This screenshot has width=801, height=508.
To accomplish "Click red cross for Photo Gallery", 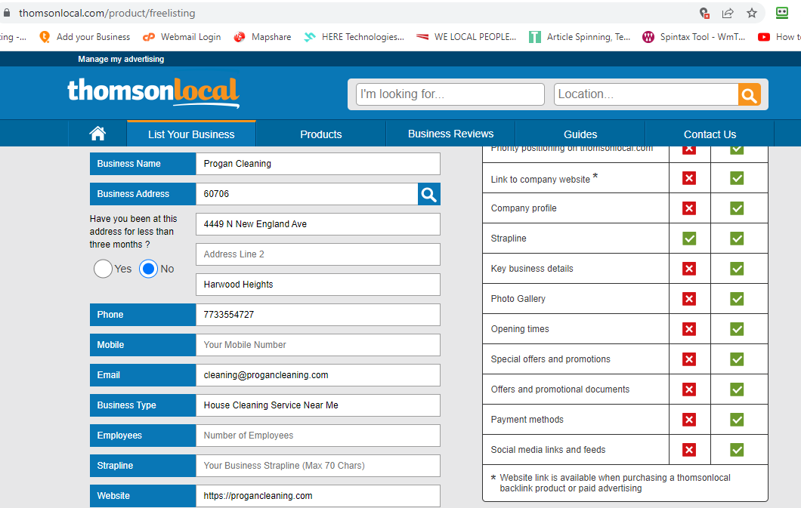I will [x=689, y=299].
